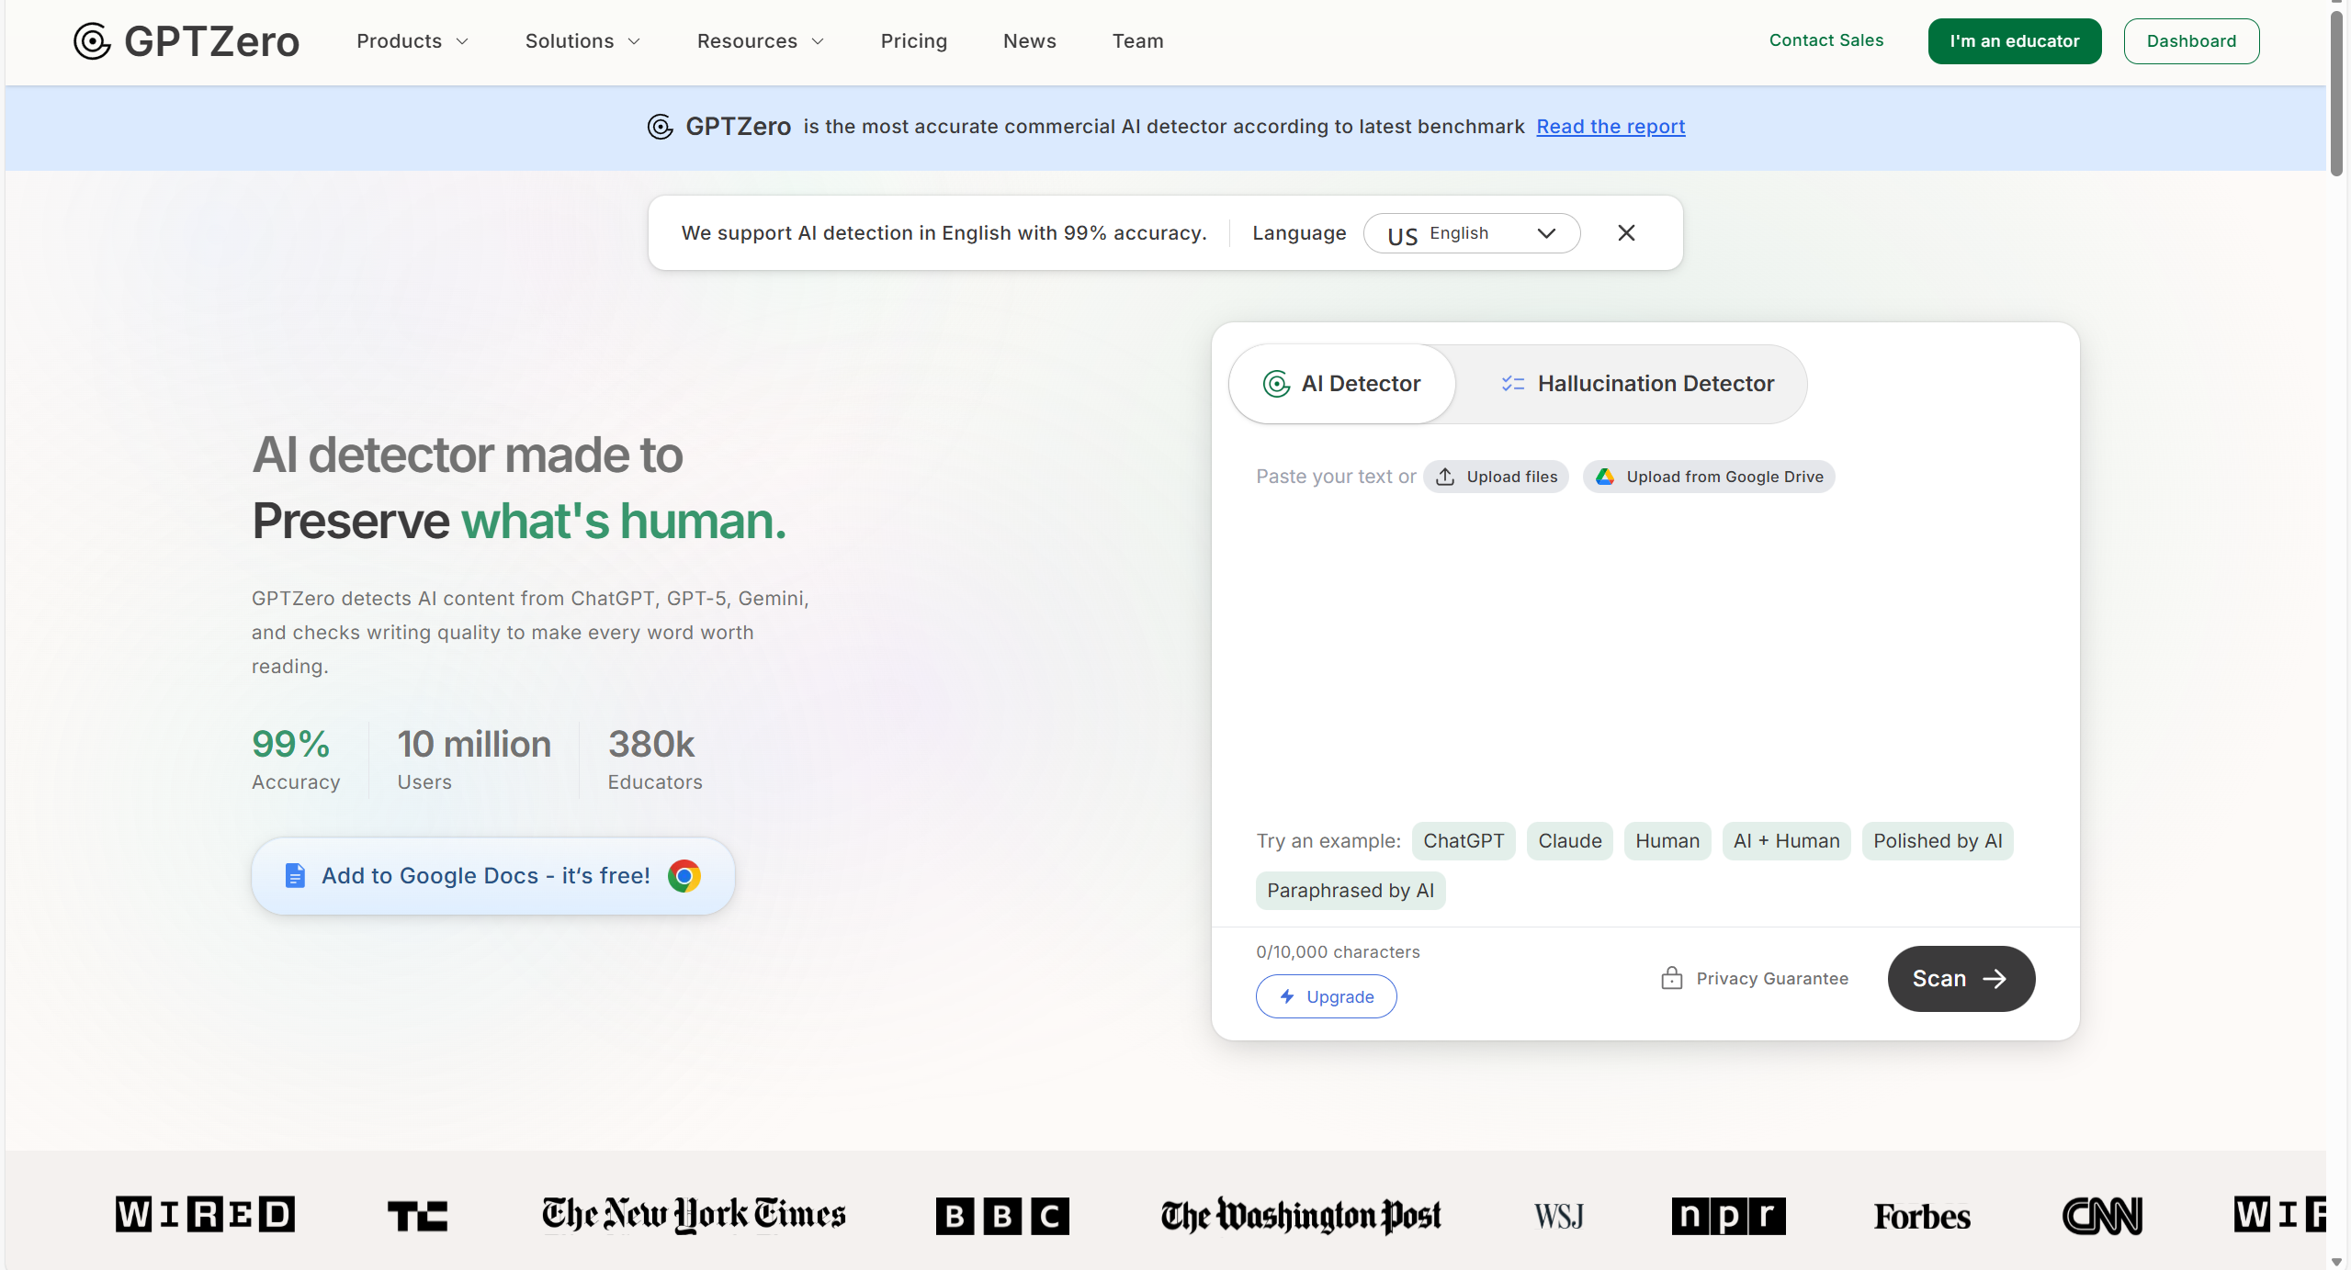Switch to the Hallucination Detector tab
Viewport: 2351px width, 1270px height.
click(x=1655, y=383)
